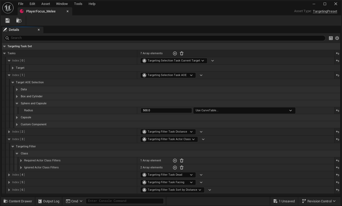
Task: Expand the Index [ 2 ] task entry
Action: [x=9, y=132]
